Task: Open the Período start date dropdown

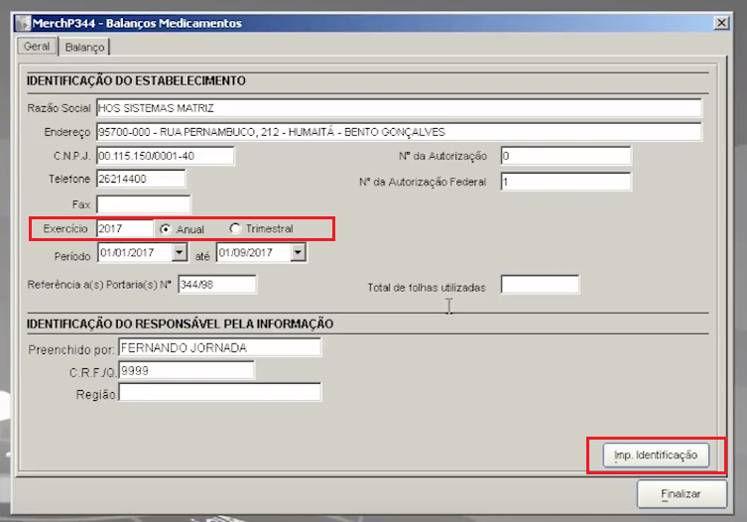Action: (179, 253)
